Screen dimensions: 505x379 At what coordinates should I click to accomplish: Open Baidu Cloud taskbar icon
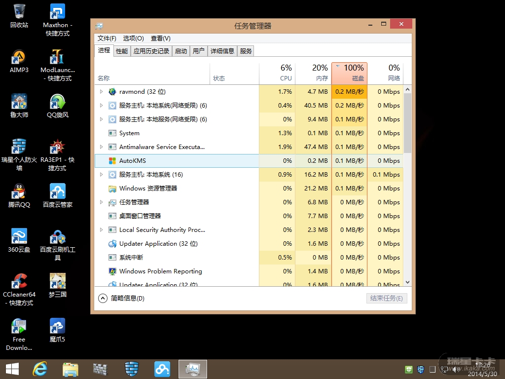click(162, 369)
